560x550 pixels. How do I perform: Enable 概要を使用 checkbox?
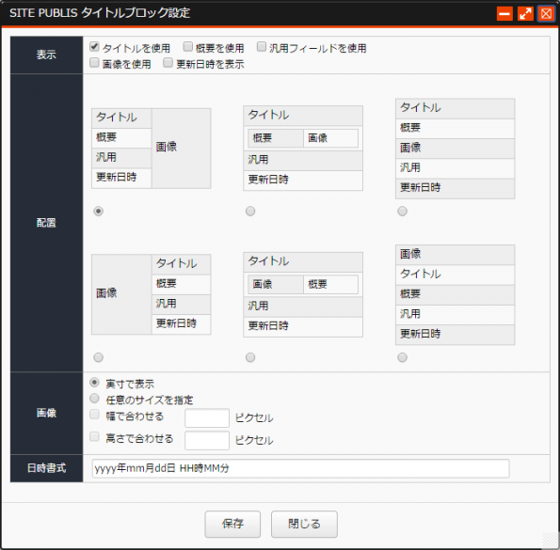188,47
